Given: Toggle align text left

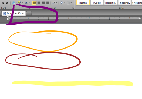Looking at the screenshot, I should pyautogui.click(x=34, y=3).
